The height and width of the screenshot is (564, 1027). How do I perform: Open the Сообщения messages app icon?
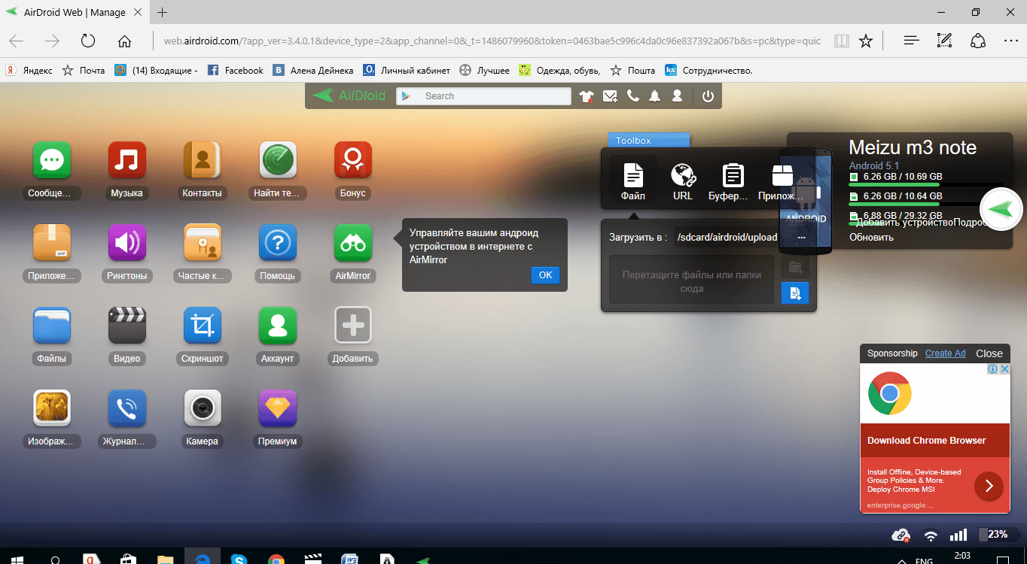coord(51,159)
